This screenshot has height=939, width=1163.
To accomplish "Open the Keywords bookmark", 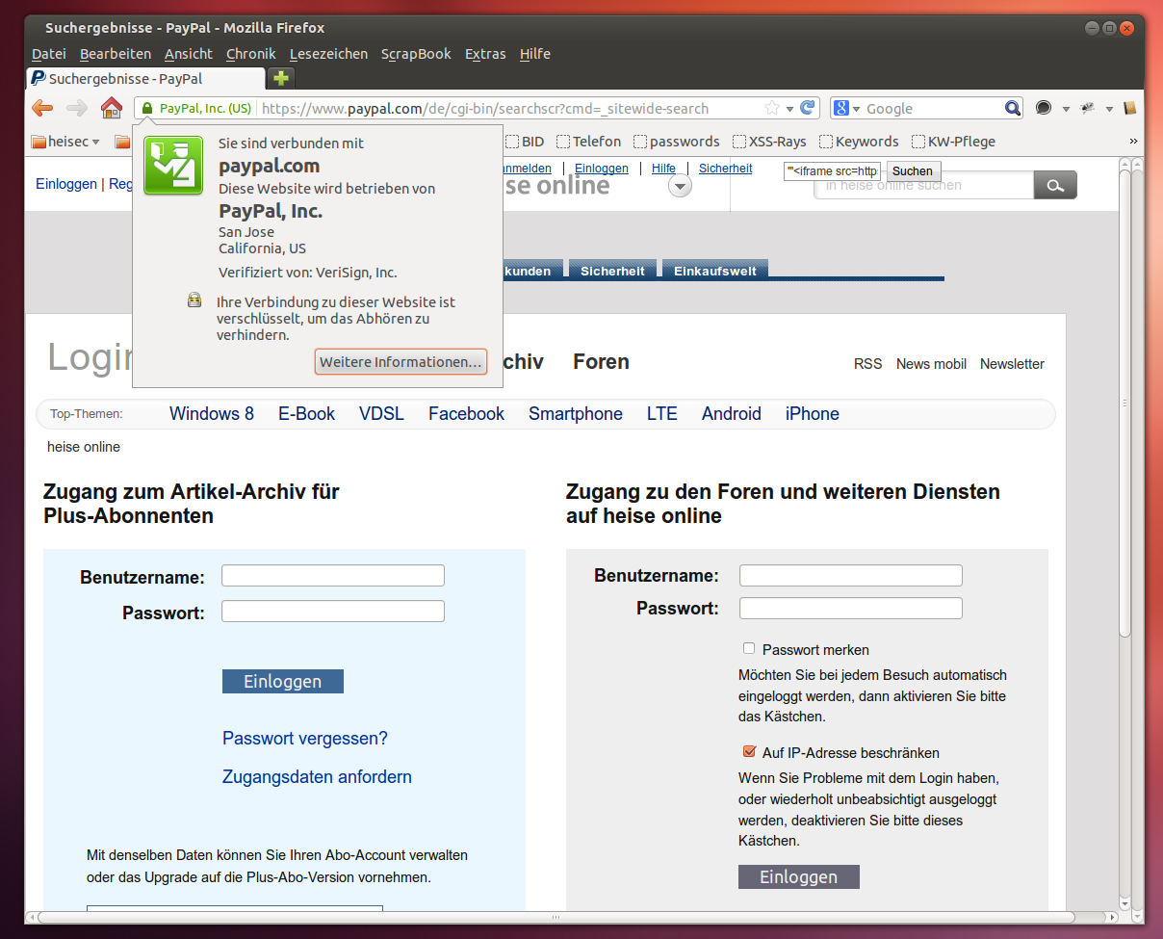I will pyautogui.click(x=859, y=142).
